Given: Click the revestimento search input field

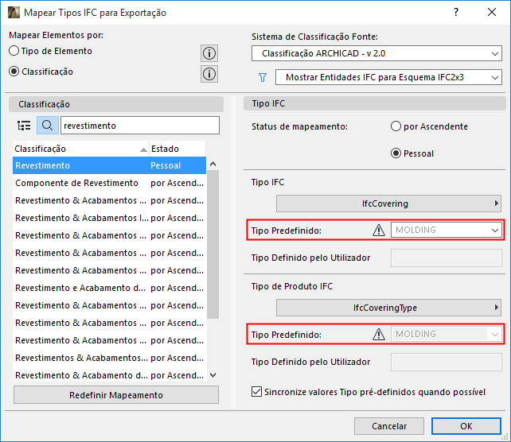Looking at the screenshot, I should click(139, 126).
